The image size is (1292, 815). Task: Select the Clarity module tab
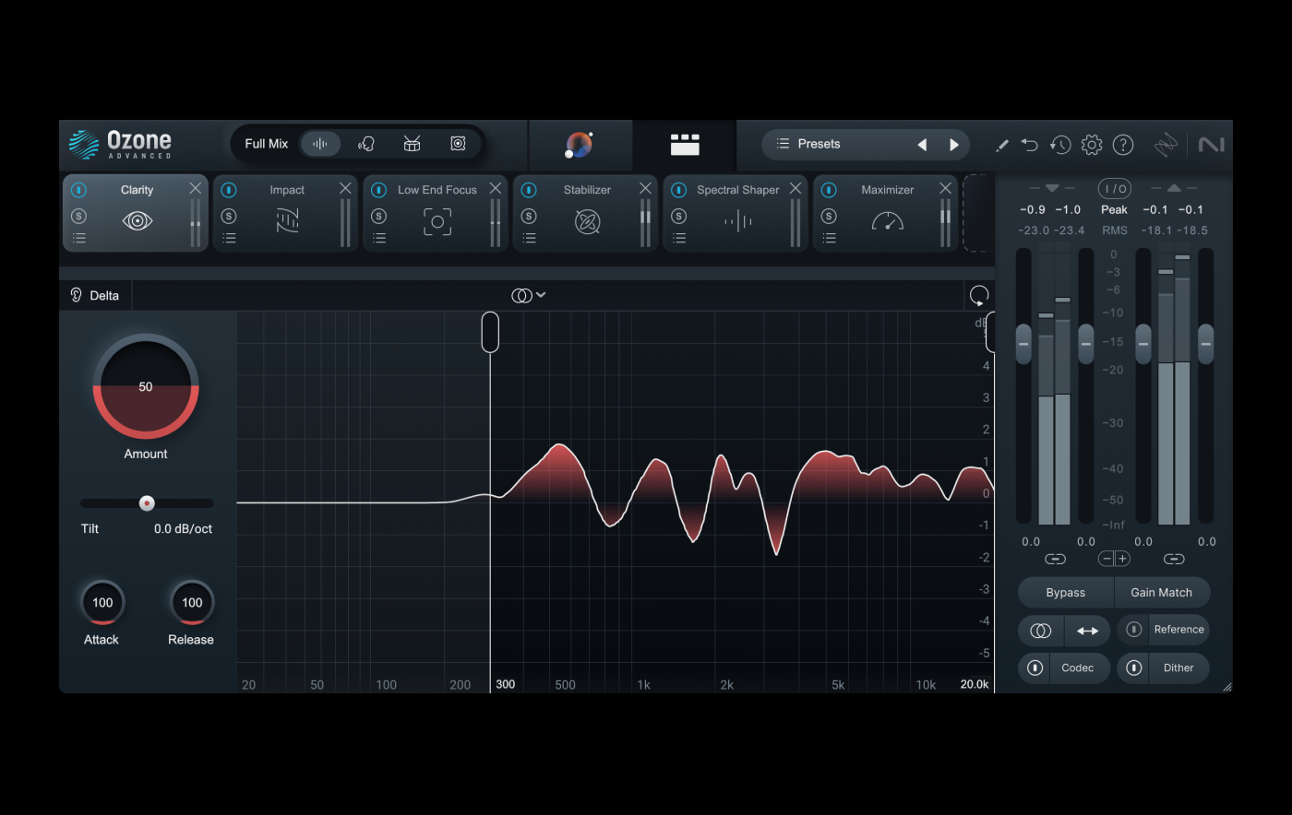pyautogui.click(x=136, y=213)
